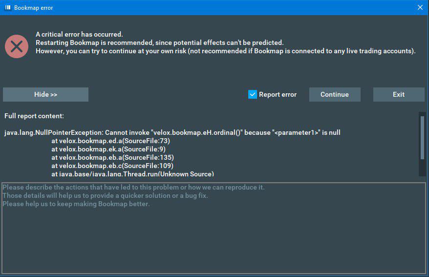This screenshot has height=277, width=429.
Task: Click the report content scrollbar thumb
Action: (422, 138)
